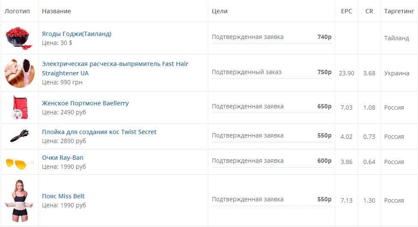Click Подтвержденный заказ goal of hair straightener

click(x=246, y=72)
